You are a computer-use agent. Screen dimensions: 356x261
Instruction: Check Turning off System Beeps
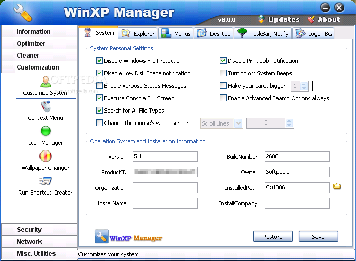223,73
